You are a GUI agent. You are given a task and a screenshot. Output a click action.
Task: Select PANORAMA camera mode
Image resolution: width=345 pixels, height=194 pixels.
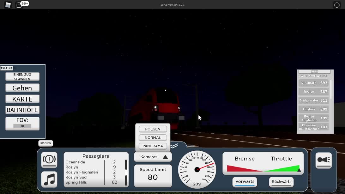153,146
